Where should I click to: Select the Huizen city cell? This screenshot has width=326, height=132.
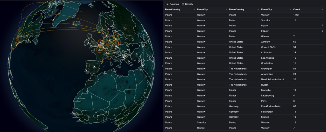265,85
